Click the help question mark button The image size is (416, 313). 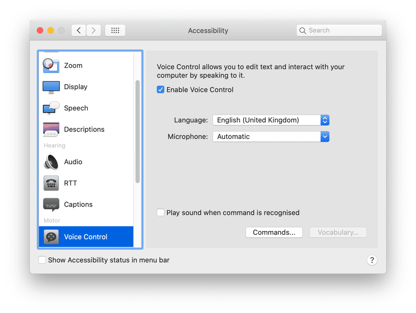click(372, 260)
